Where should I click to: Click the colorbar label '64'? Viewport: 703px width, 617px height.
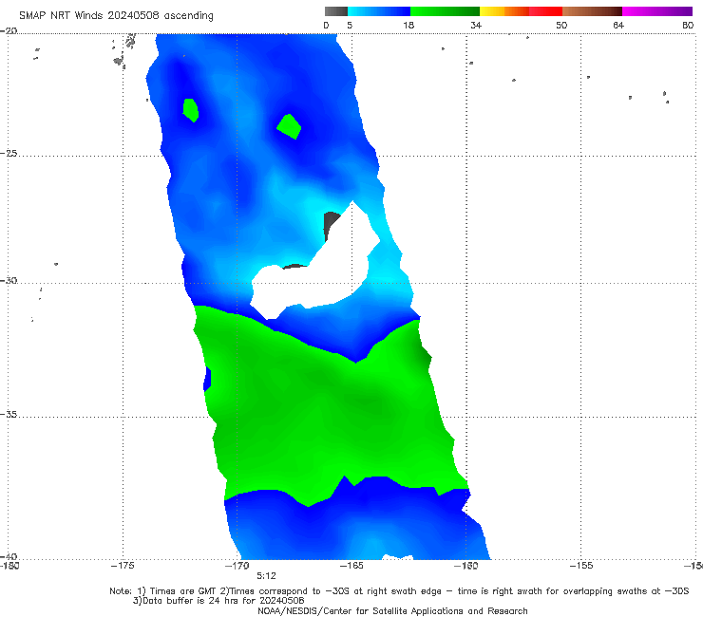coord(618,26)
